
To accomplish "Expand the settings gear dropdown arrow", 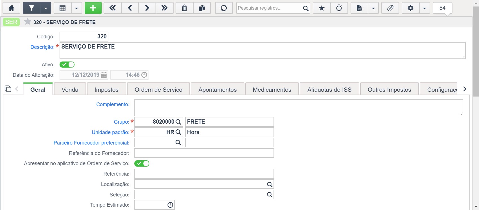I will coord(425,8).
